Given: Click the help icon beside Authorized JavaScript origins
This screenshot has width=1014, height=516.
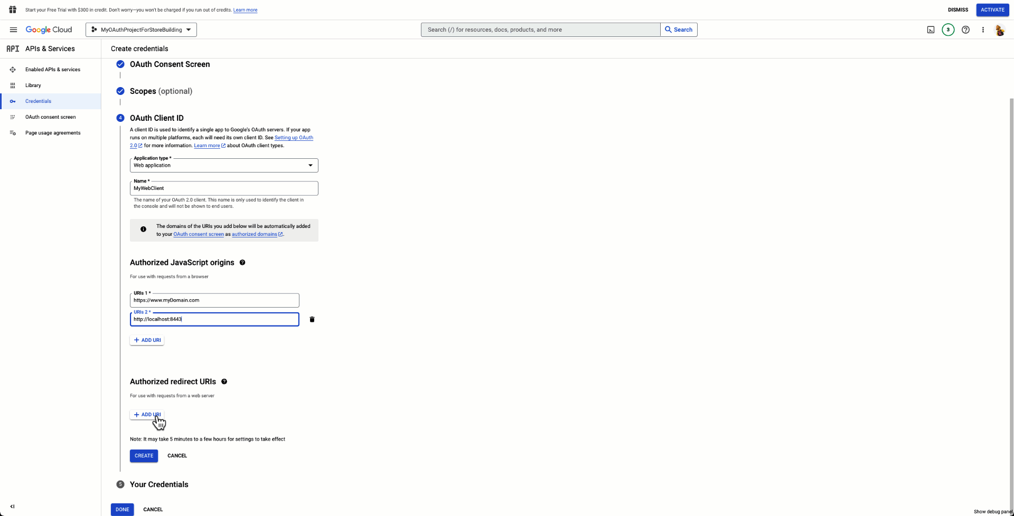Looking at the screenshot, I should [242, 262].
